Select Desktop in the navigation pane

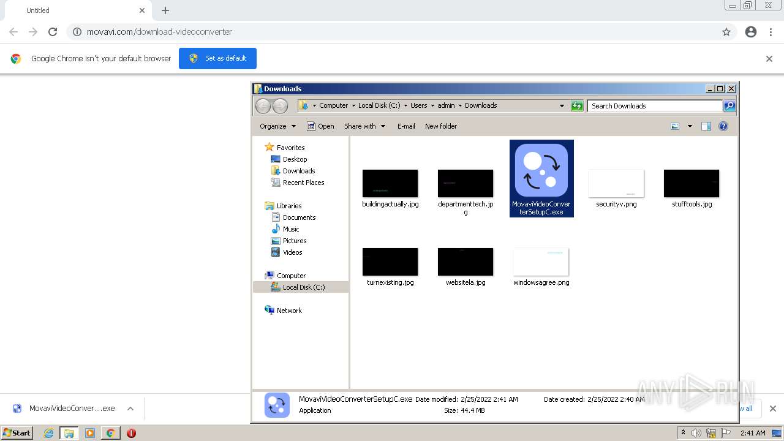point(295,159)
